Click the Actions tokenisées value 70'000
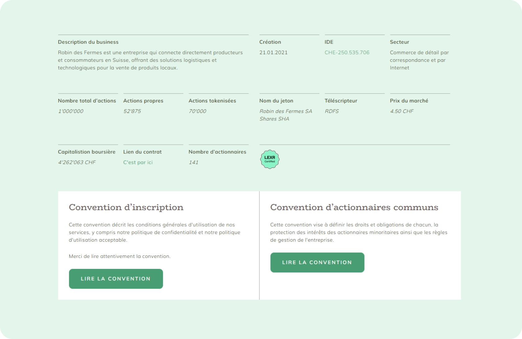 coord(197,111)
